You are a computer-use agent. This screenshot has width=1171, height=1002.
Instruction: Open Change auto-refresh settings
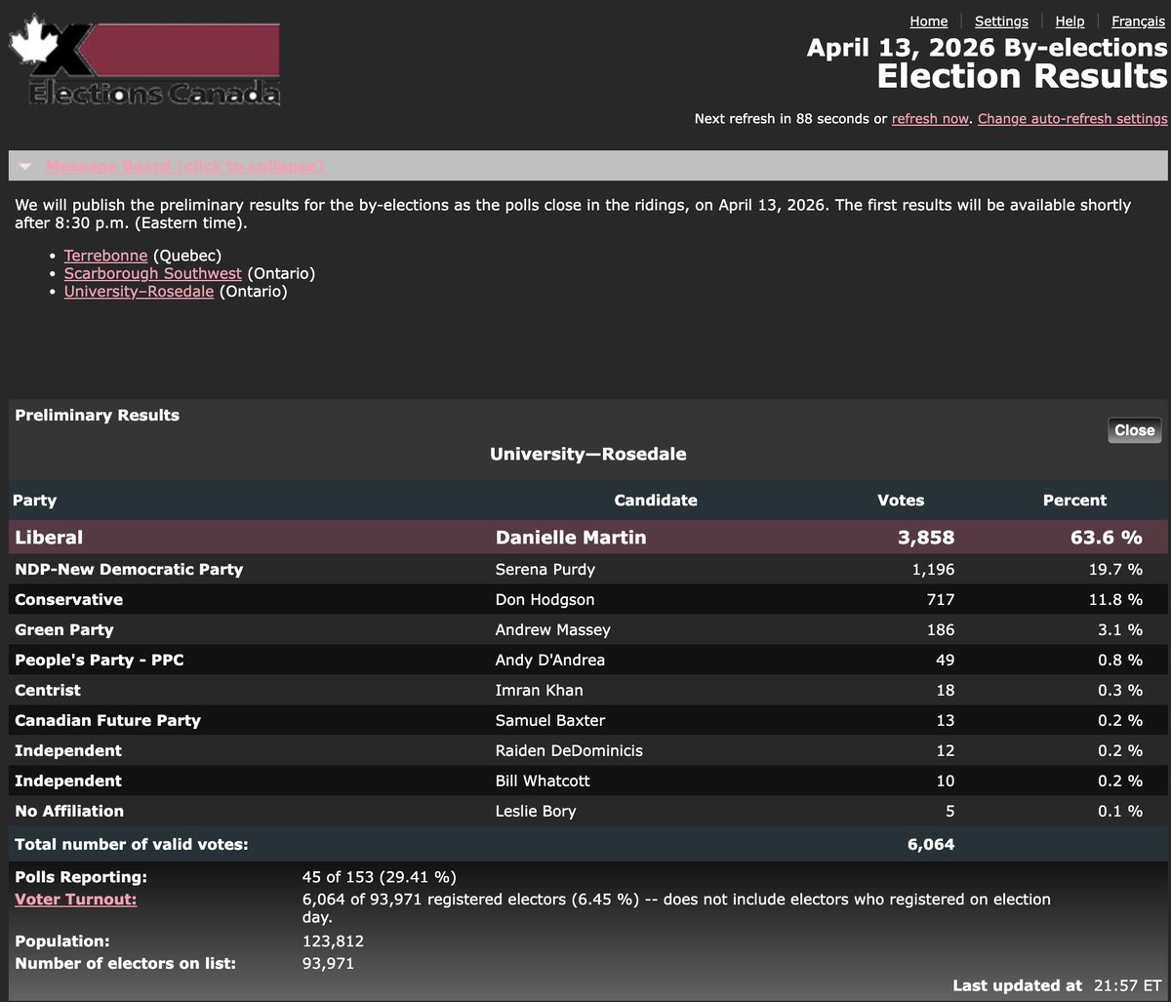point(1072,119)
